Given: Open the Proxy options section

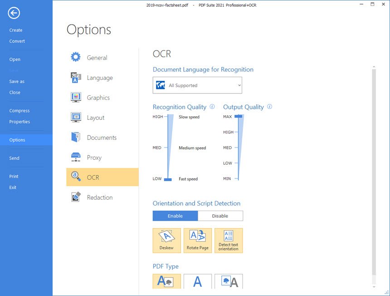Looking at the screenshot, I should click(x=102, y=158).
